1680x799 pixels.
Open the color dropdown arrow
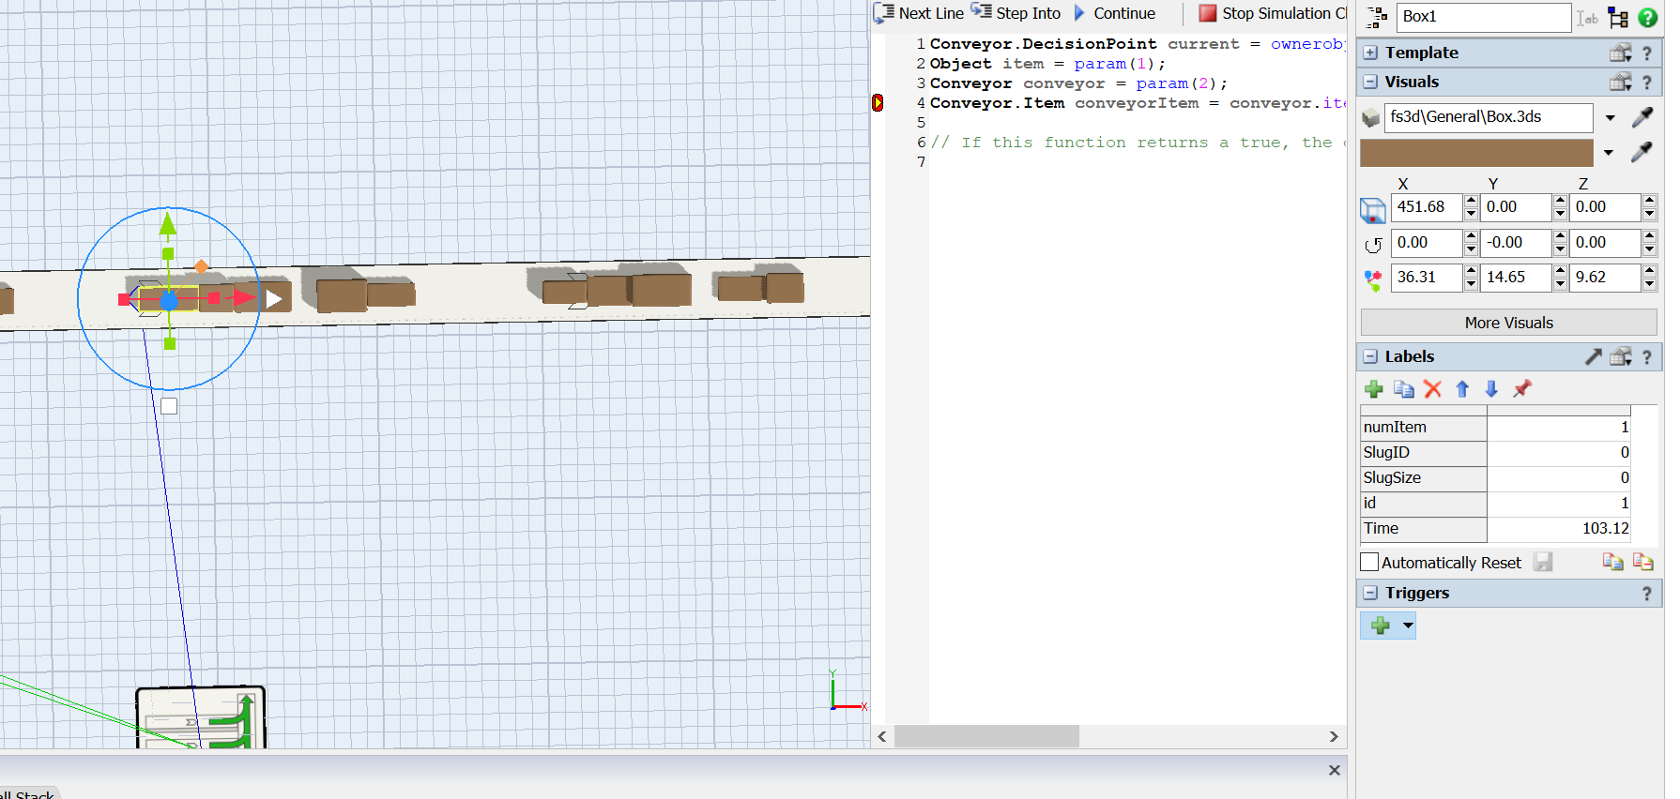[1609, 153]
